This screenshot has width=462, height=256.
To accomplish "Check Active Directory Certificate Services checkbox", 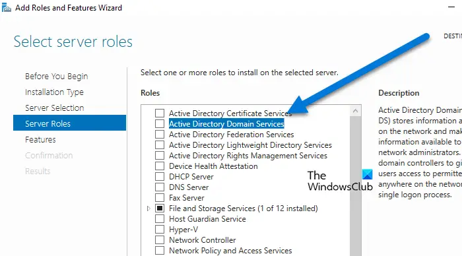I will click(160, 113).
